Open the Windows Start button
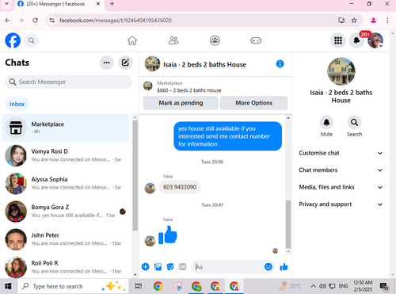The width and height of the screenshot is (396, 294). [8, 286]
